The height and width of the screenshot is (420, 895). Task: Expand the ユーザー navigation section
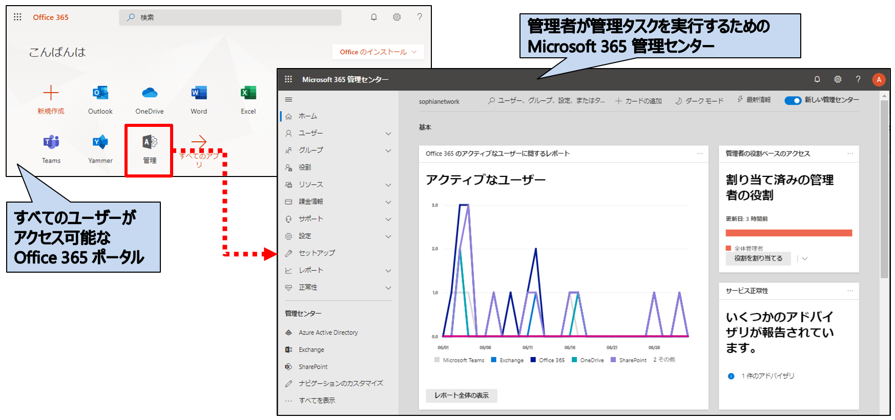(x=388, y=134)
